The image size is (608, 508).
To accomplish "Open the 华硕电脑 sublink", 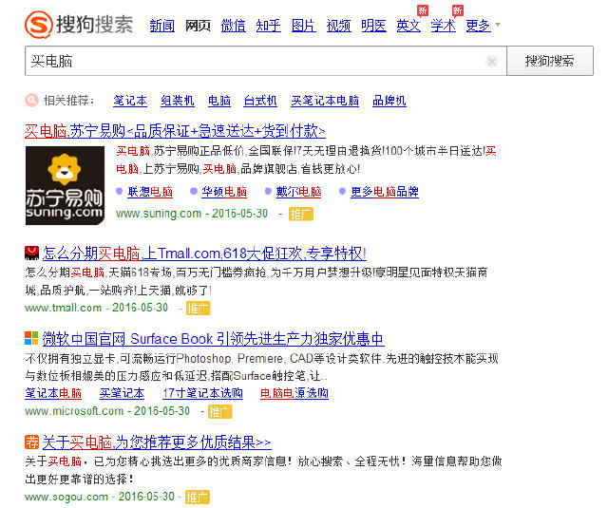I will click(x=224, y=192).
